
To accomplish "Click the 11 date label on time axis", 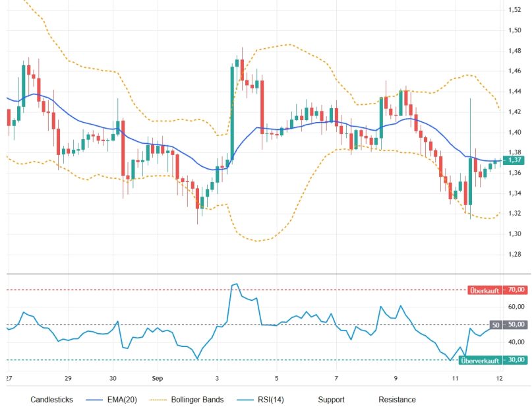I will point(455,379).
